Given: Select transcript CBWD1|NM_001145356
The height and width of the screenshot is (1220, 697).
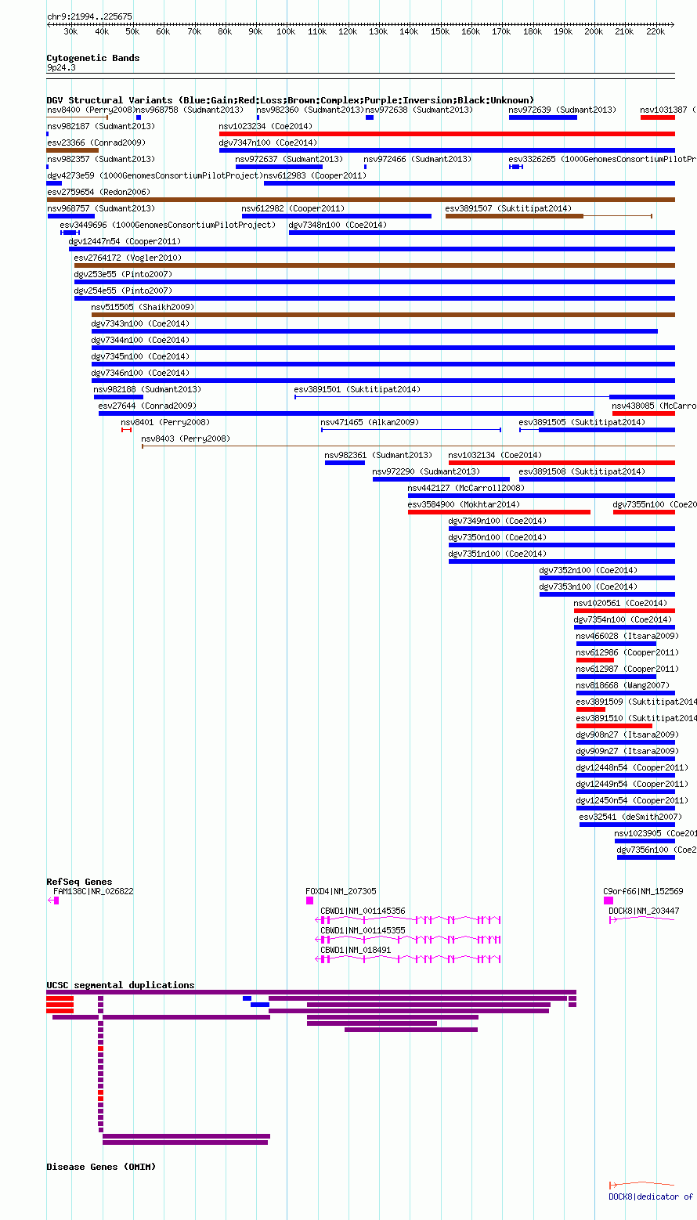Looking at the screenshot, I should (x=363, y=911).
